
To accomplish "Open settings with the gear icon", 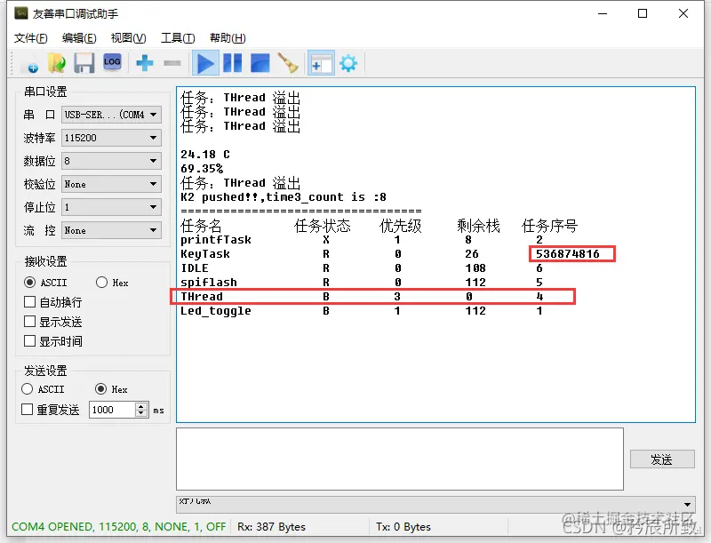I will click(x=348, y=63).
